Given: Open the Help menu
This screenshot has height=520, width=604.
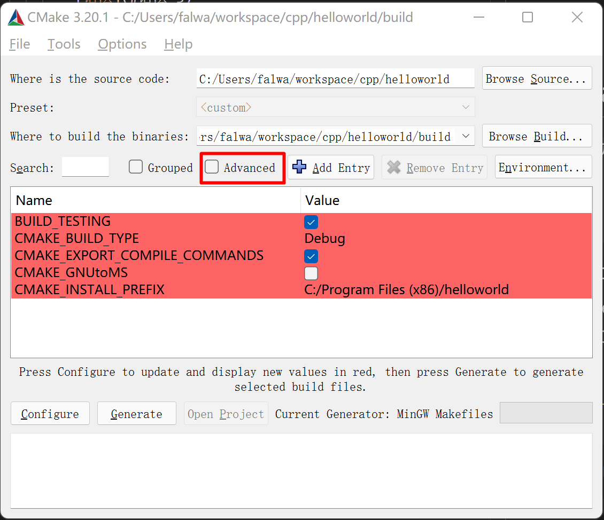Looking at the screenshot, I should coord(178,44).
